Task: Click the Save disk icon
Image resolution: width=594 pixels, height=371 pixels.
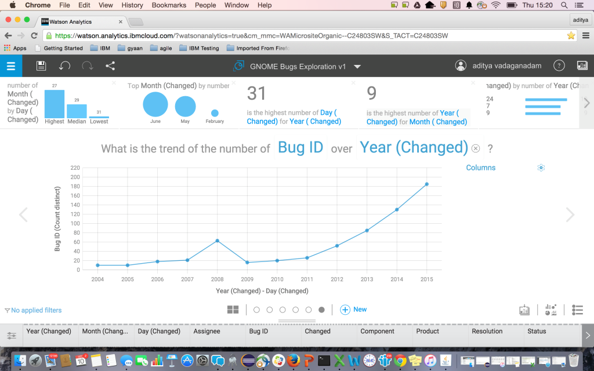Action: coord(41,66)
